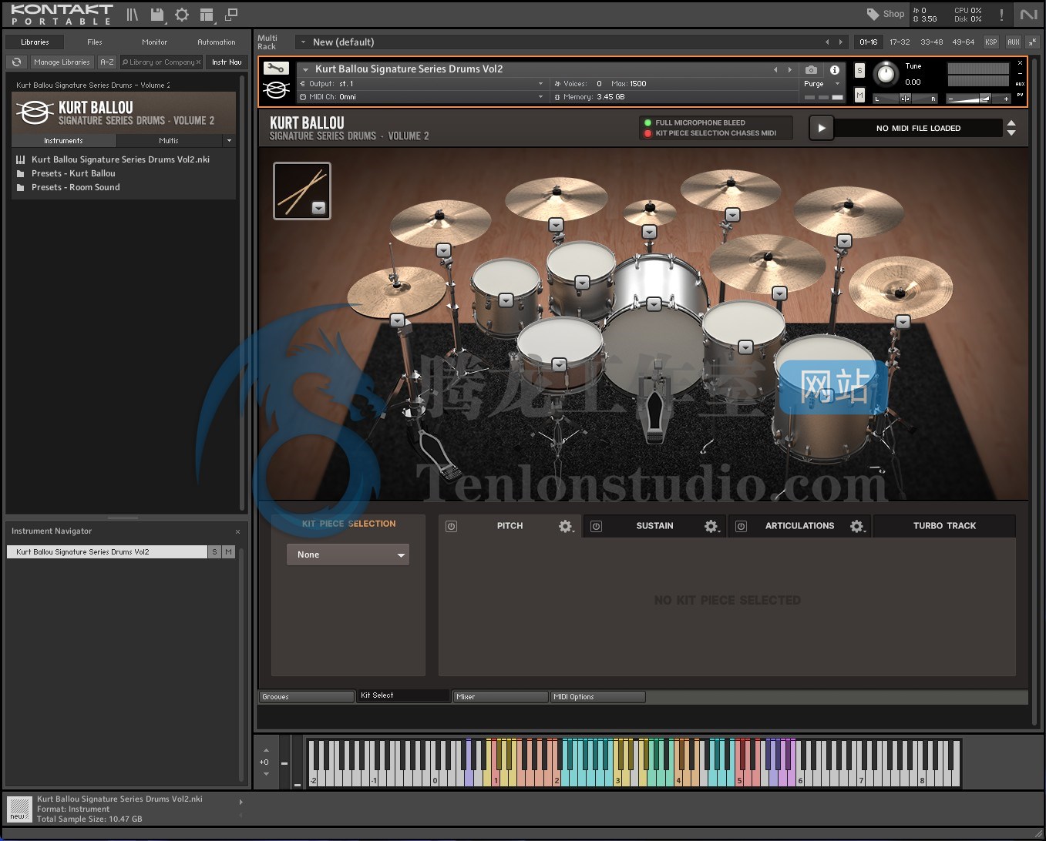The image size is (1046, 841).
Task: Click the minimized view rack icon
Action: pyautogui.click(x=231, y=14)
